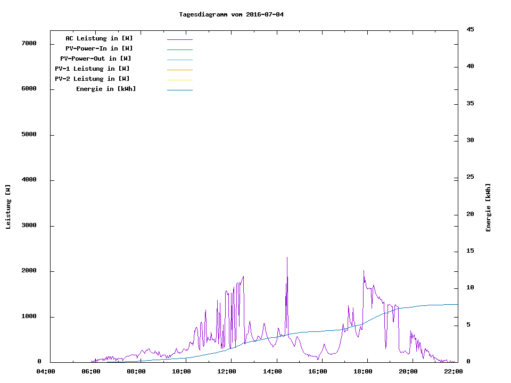
Task: Click the purple line sample beside AC Leistung
Action: pyautogui.click(x=179, y=39)
